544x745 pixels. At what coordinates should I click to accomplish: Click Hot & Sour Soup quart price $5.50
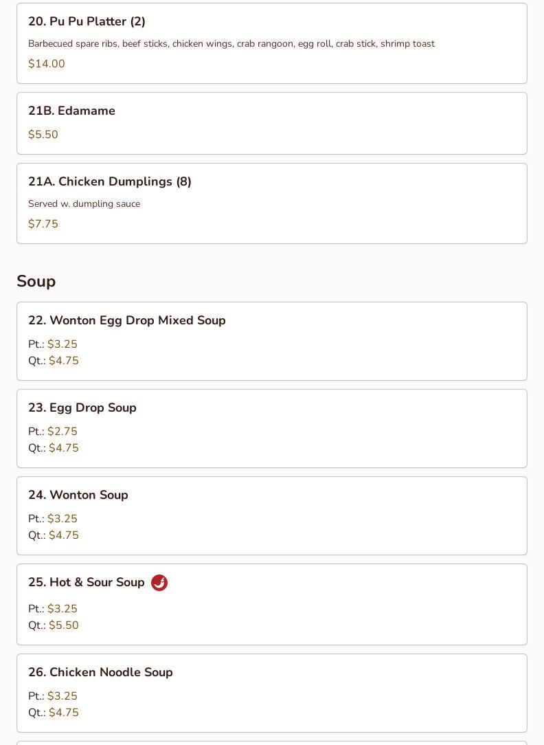point(63,625)
